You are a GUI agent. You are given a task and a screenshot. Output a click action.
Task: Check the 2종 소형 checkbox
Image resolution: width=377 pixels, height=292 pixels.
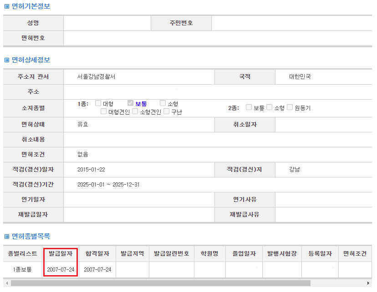[x=269, y=107]
